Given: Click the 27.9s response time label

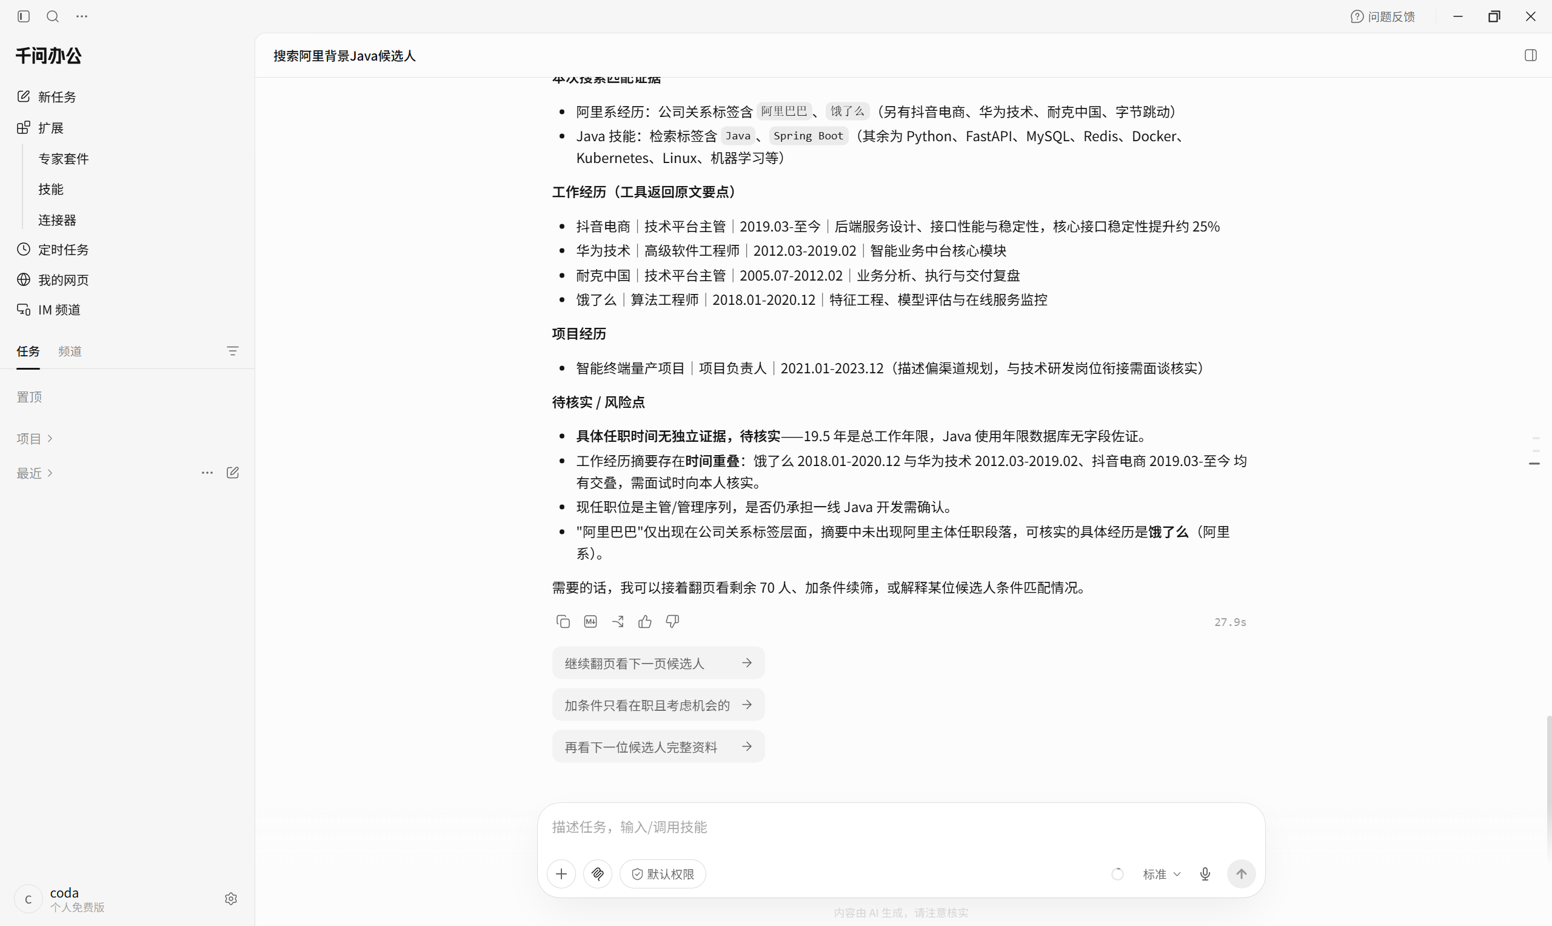Looking at the screenshot, I should (x=1230, y=622).
